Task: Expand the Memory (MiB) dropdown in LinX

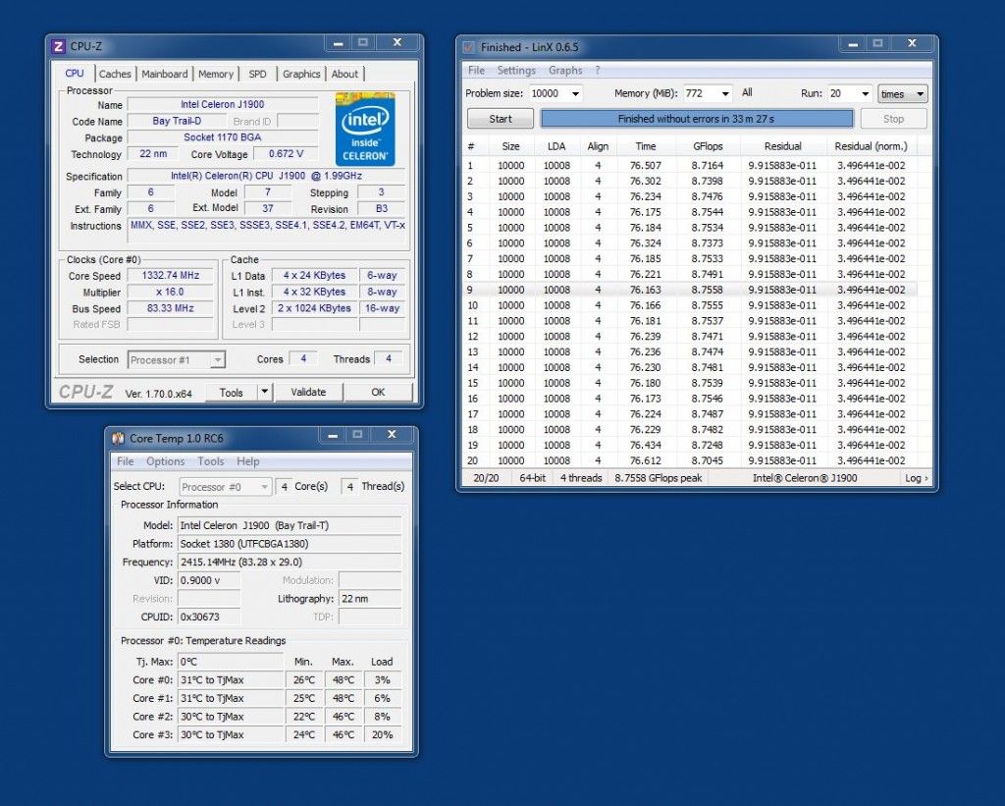Action: pyautogui.click(x=725, y=93)
